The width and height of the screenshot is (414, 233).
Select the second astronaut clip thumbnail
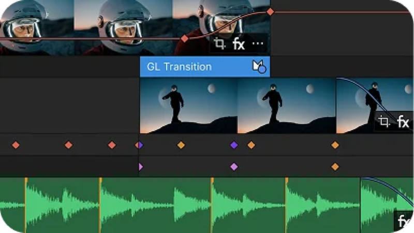123,28
